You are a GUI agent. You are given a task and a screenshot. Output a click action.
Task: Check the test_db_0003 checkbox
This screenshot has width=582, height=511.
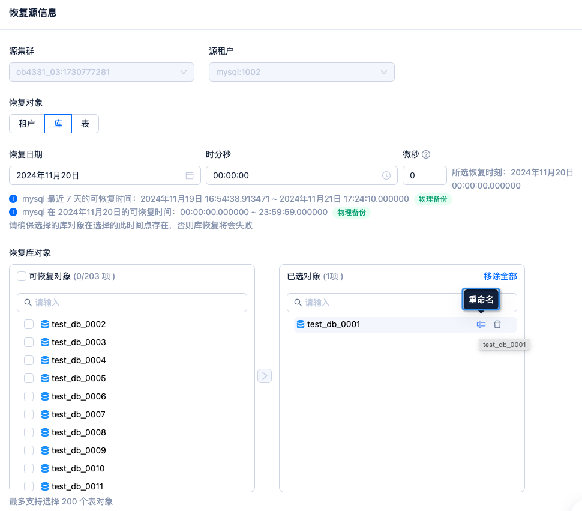pos(29,342)
